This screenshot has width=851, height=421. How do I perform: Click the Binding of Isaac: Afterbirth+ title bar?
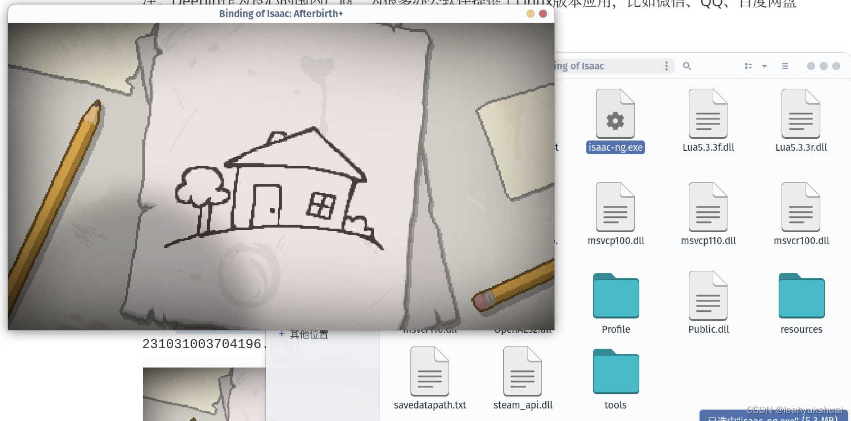[281, 14]
